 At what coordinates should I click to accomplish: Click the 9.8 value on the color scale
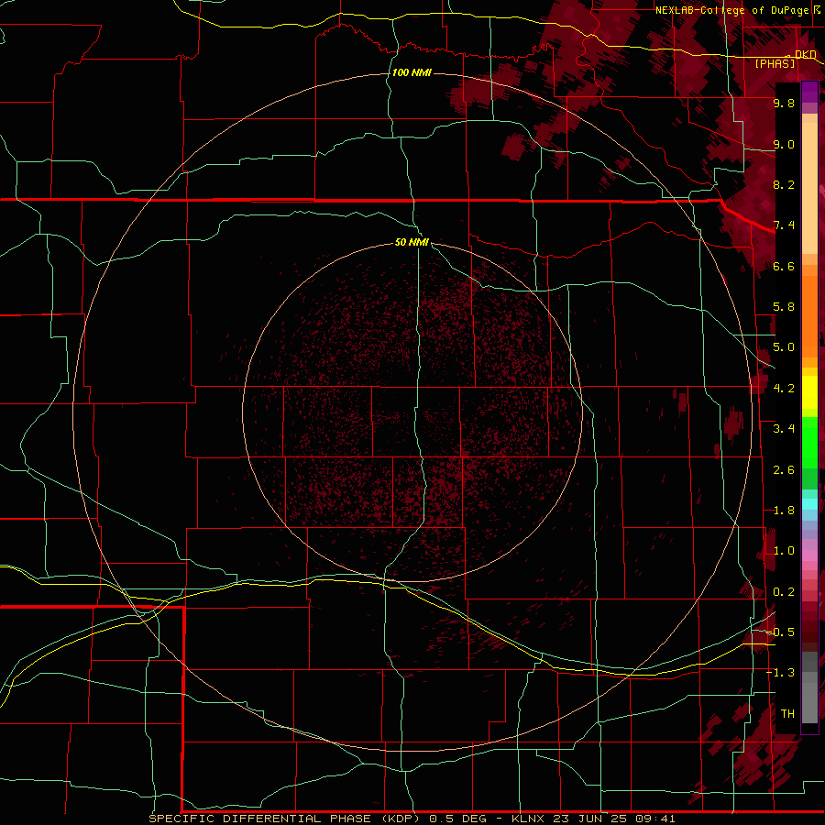click(x=784, y=103)
